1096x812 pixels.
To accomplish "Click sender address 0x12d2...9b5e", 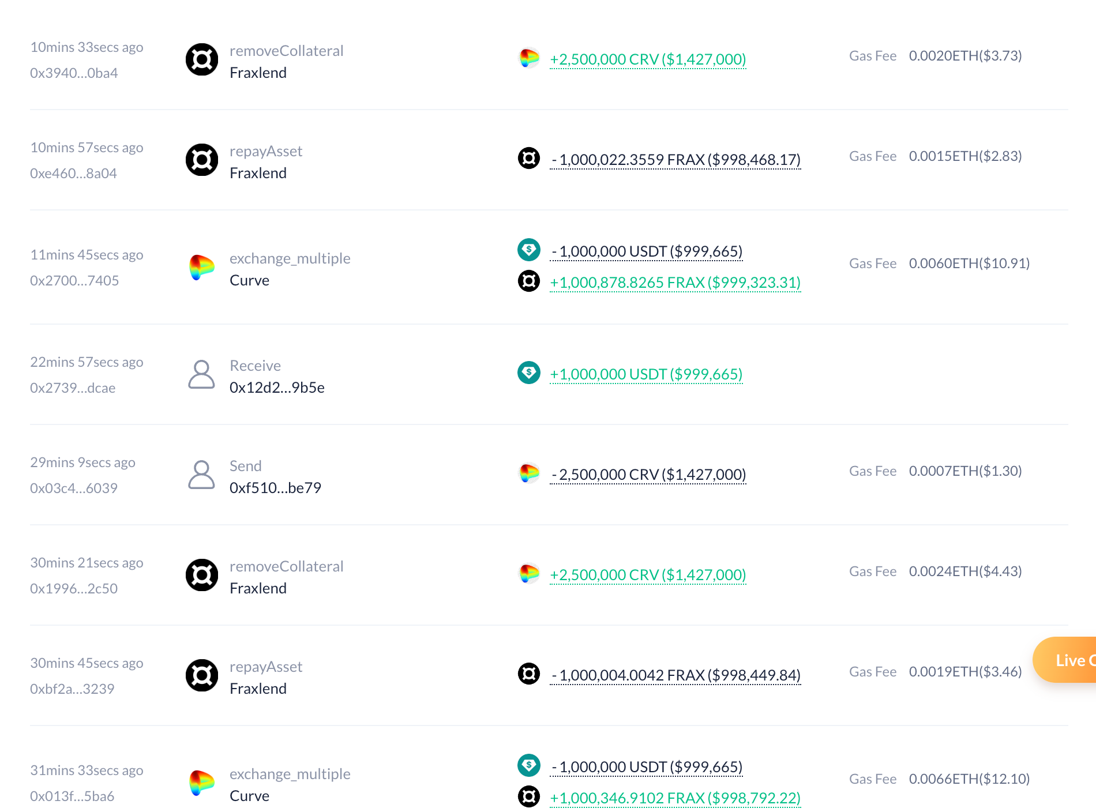I will coord(277,388).
